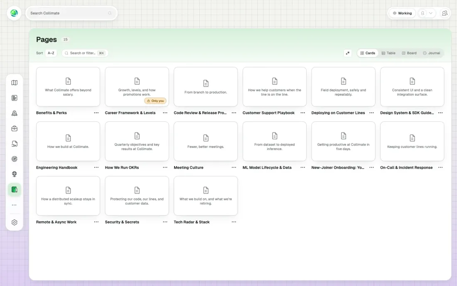Click 'How a distributed scaleup stays in sync.' text
Viewport: 457px width, 286px height.
click(68, 201)
